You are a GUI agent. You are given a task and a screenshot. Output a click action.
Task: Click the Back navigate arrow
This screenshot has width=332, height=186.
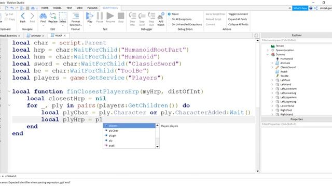coord(23,16)
